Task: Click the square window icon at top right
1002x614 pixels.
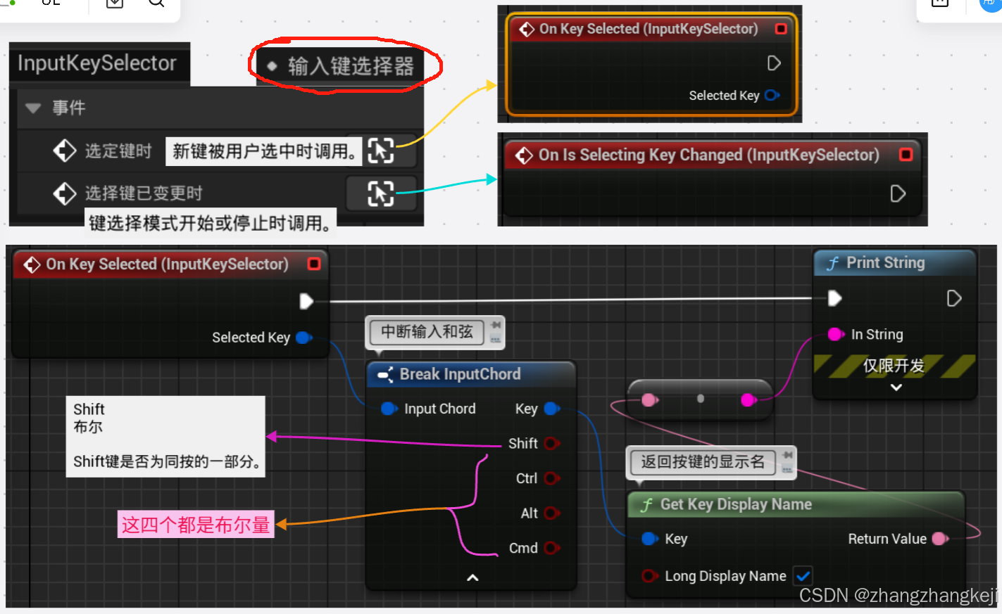Action: (x=941, y=3)
